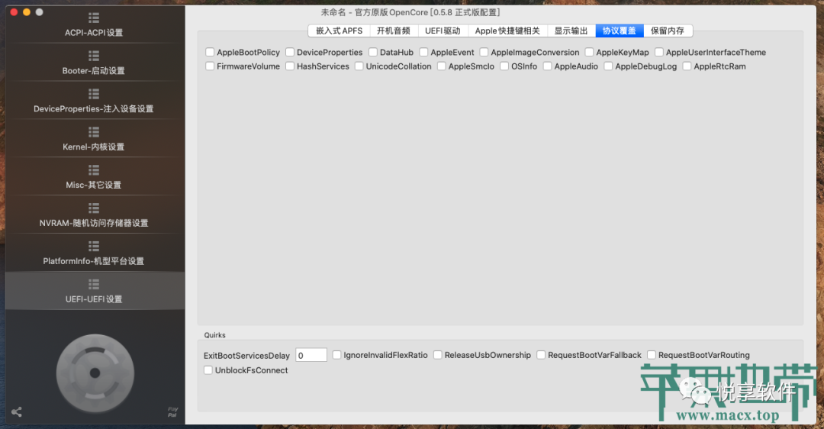
Task: Toggle AppleDebugLog checkbox
Action: point(609,66)
